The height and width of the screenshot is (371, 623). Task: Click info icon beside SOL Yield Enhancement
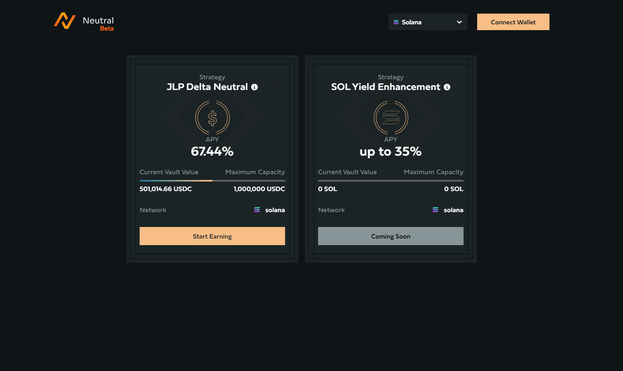click(447, 87)
